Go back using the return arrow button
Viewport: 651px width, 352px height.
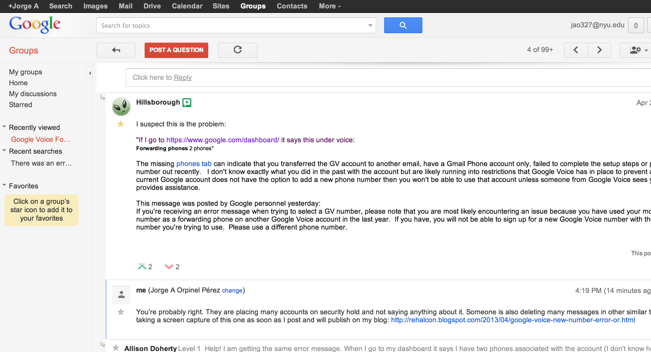(116, 50)
